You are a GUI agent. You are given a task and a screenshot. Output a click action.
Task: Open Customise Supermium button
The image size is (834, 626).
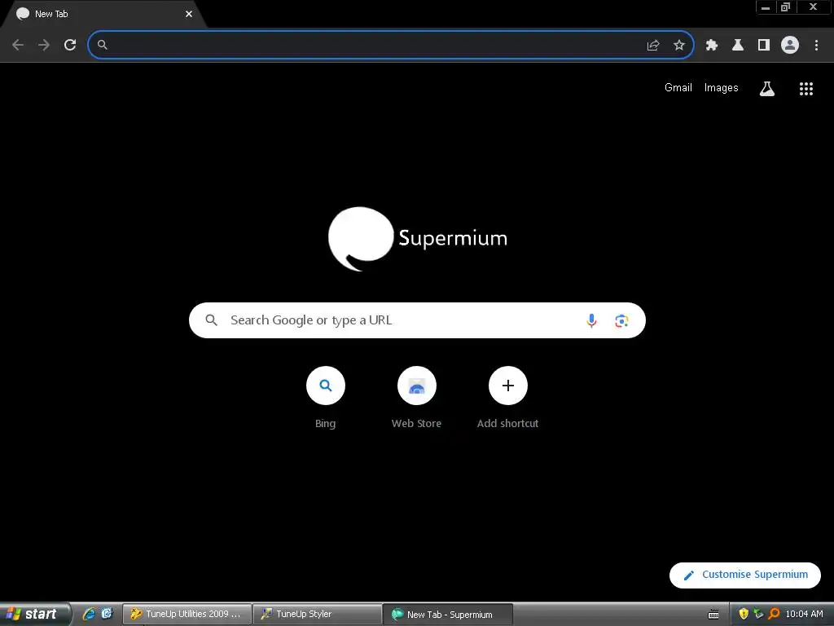click(x=744, y=575)
